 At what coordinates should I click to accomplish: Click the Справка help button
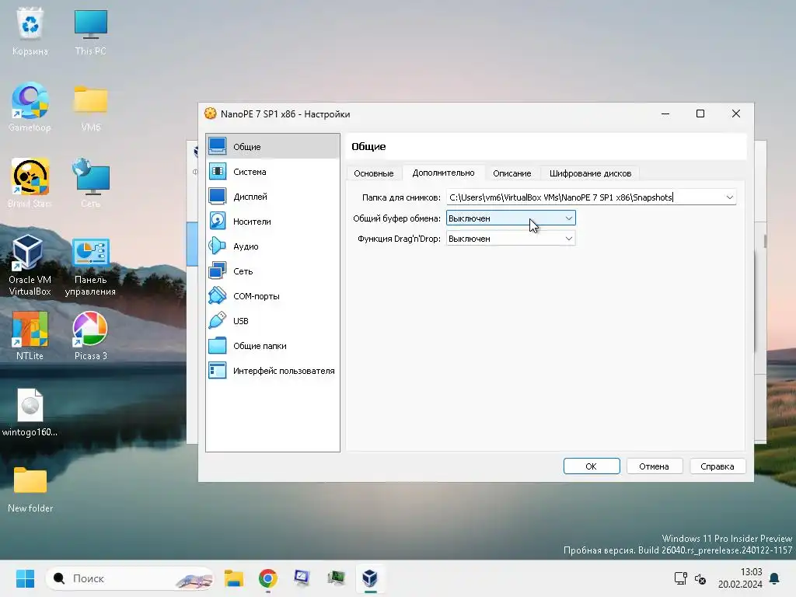[717, 466]
